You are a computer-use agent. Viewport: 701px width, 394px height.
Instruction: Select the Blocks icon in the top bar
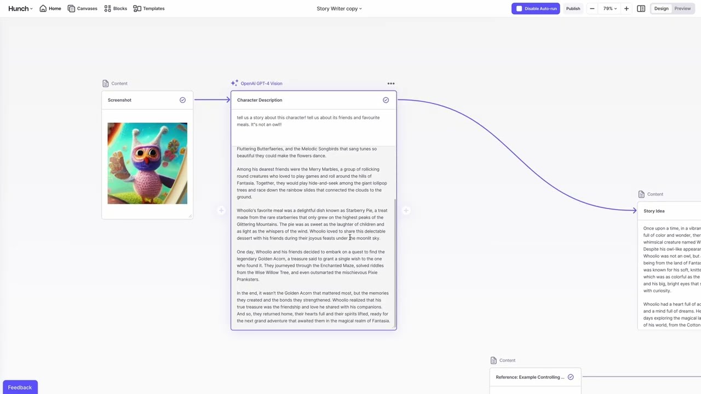[108, 8]
